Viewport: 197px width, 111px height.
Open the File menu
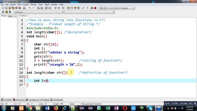[2, 5]
